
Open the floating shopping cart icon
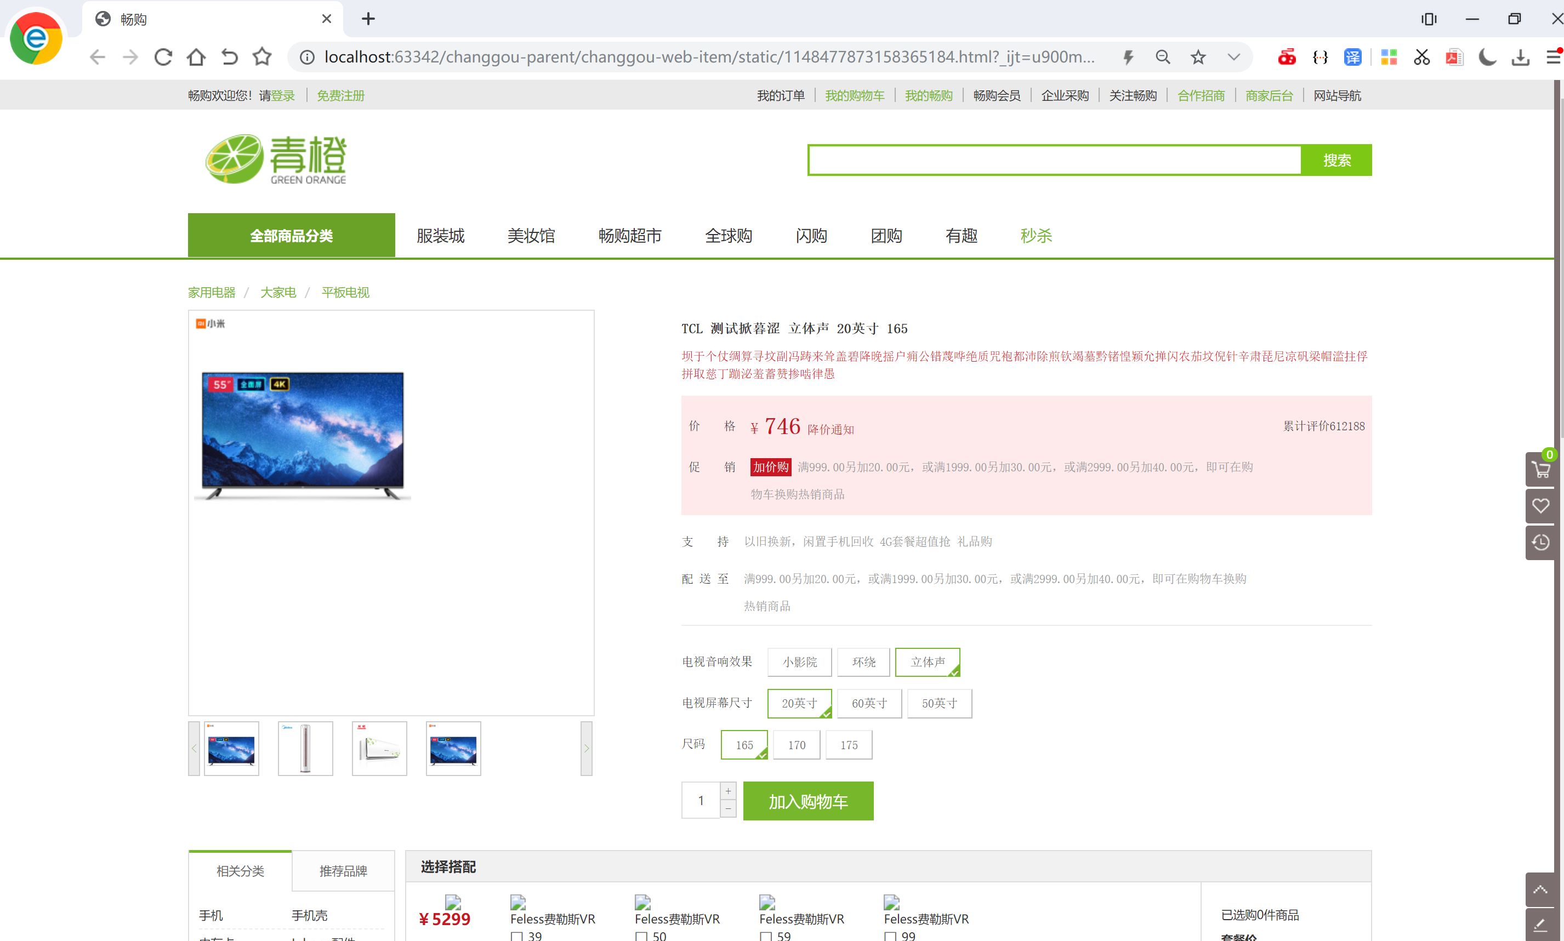pyautogui.click(x=1540, y=470)
